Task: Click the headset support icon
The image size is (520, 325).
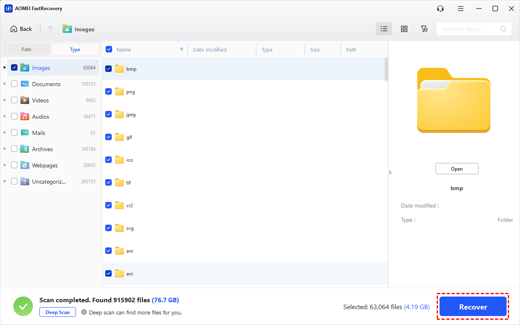Action: point(440,9)
